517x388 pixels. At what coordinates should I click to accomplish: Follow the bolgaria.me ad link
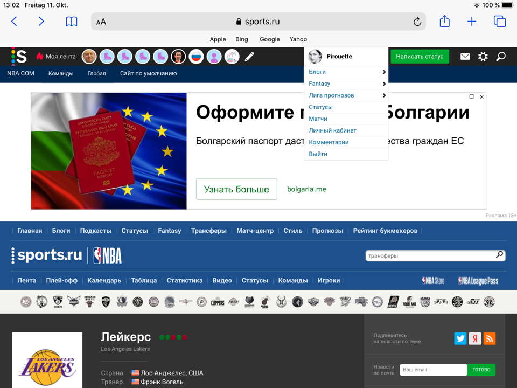(x=306, y=189)
